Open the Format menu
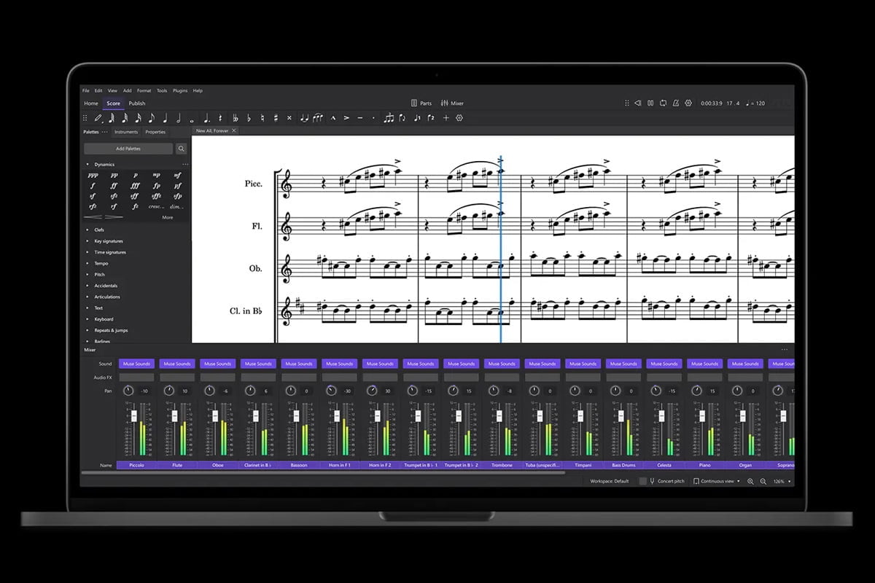Image resolution: width=875 pixels, height=583 pixels. pos(144,91)
